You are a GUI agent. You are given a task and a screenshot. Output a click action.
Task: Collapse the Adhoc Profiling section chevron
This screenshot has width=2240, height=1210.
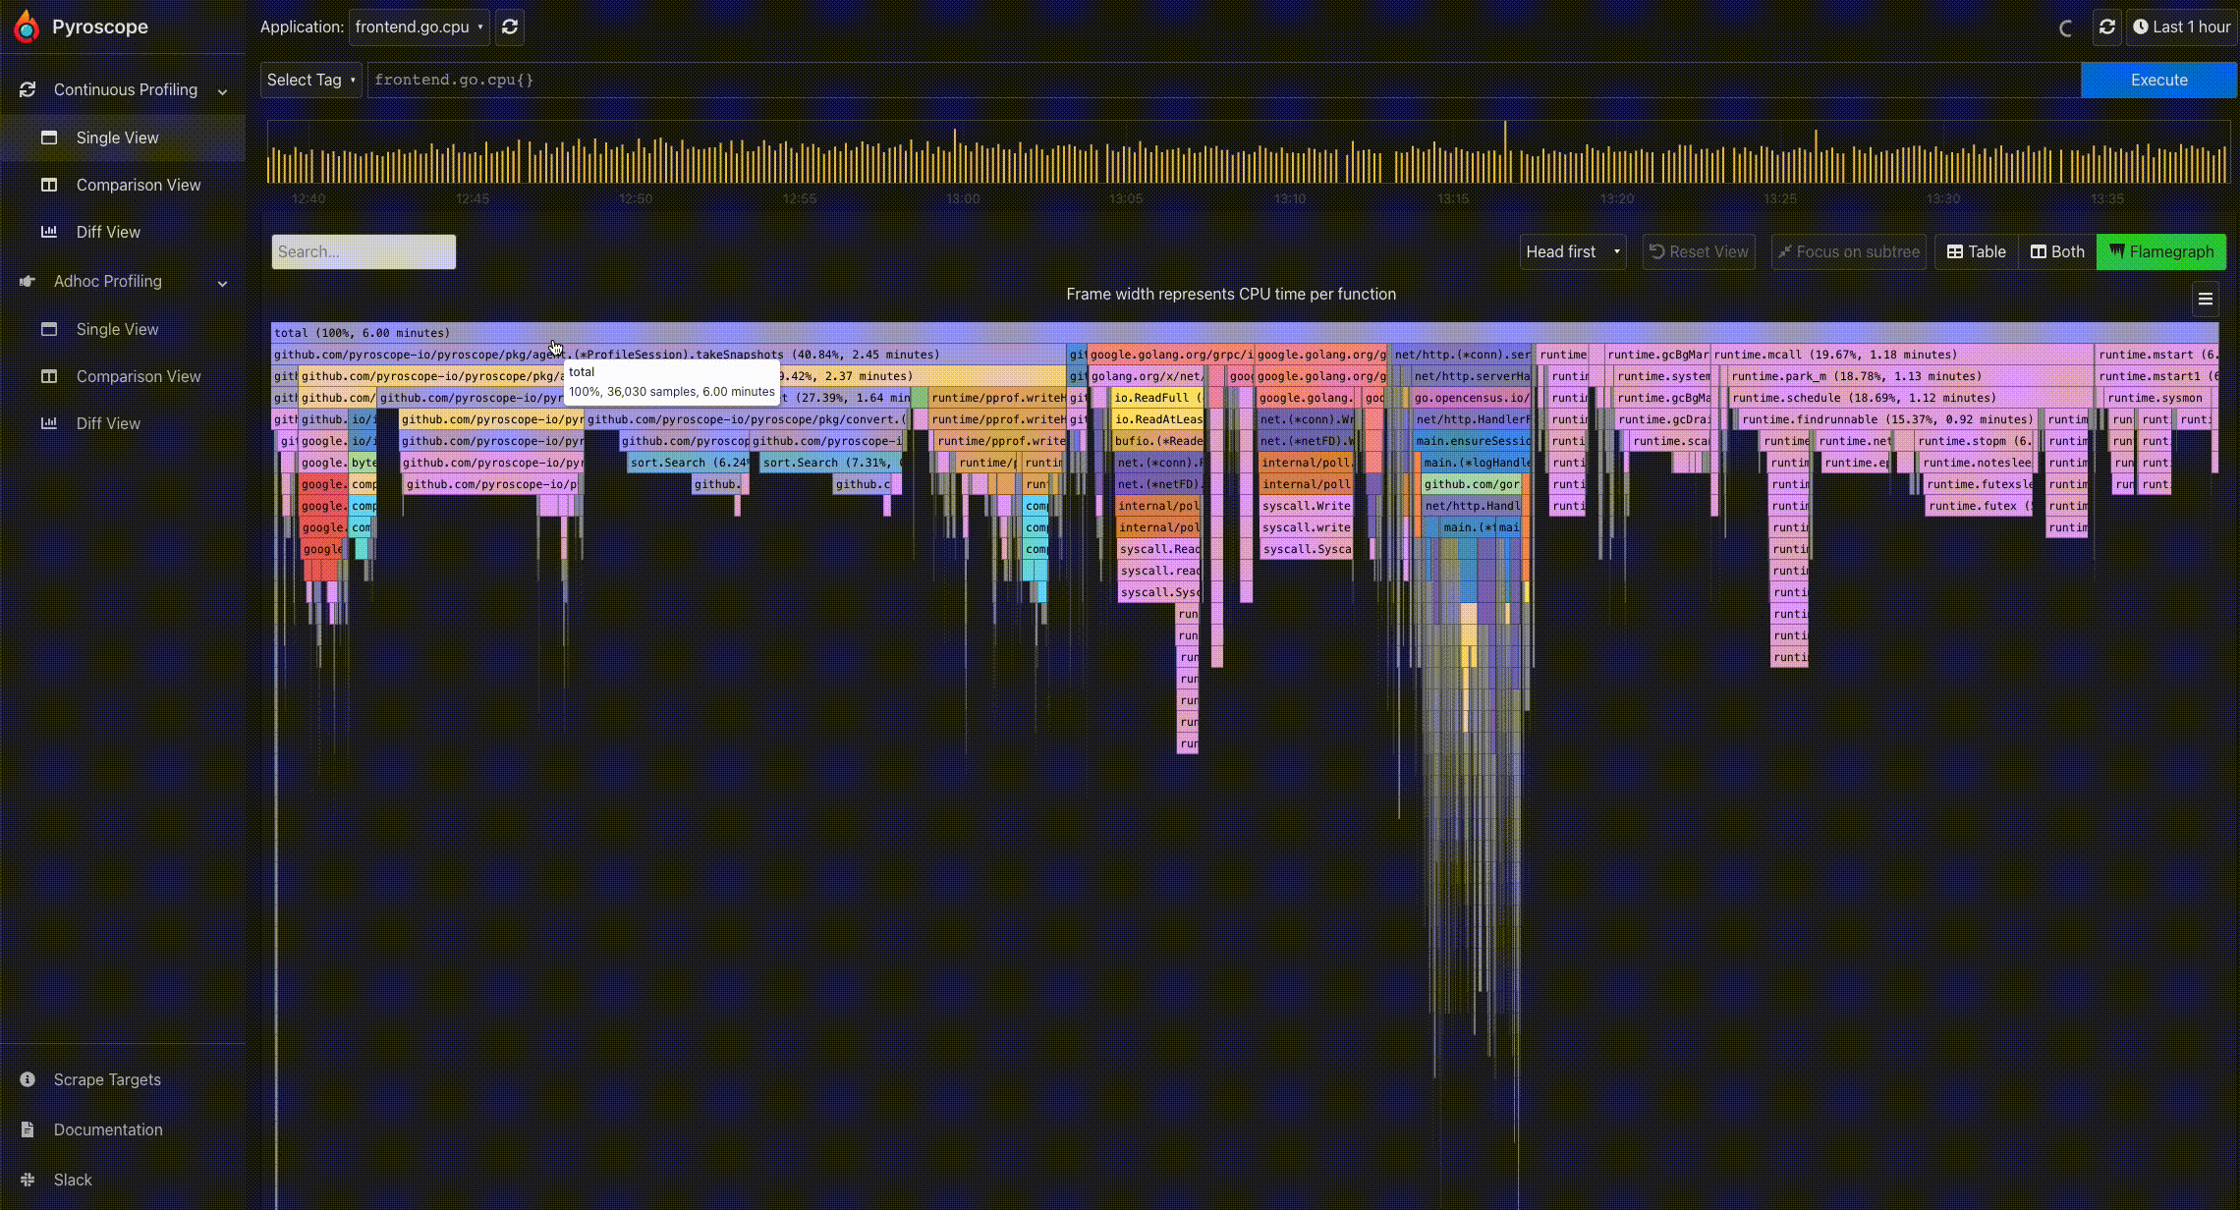pos(223,283)
